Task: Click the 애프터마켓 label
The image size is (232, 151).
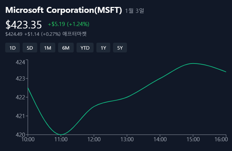Action: tap(74, 34)
